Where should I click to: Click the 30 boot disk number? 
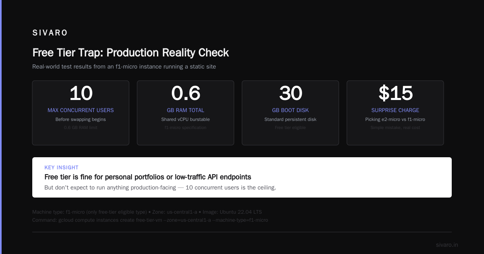tap(290, 94)
